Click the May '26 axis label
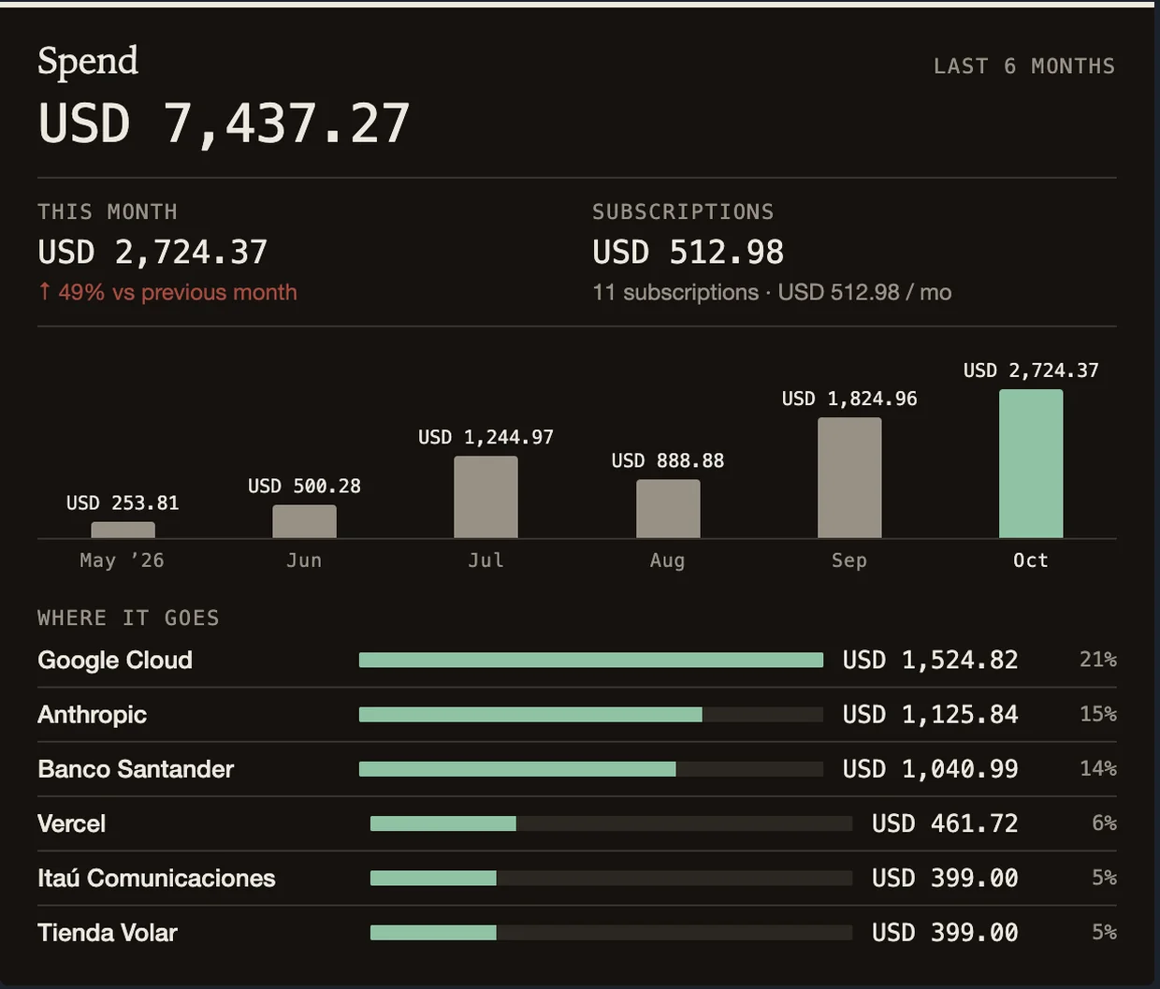 click(x=123, y=560)
